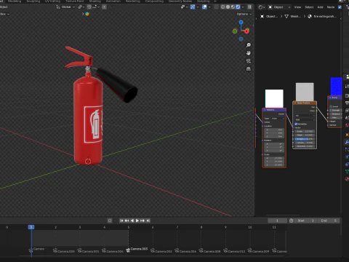Viewport: 349px width, 262px height.
Task: Open the orange Object properties tab
Action: pos(347,135)
